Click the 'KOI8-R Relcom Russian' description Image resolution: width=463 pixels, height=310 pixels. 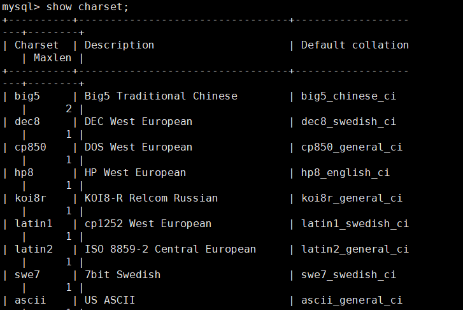point(151,198)
